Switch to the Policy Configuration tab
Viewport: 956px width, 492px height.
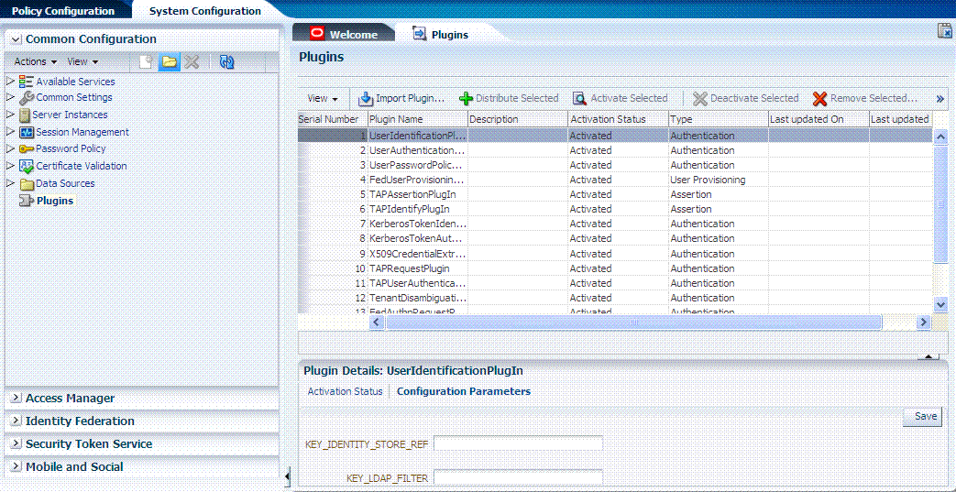pyautogui.click(x=63, y=11)
